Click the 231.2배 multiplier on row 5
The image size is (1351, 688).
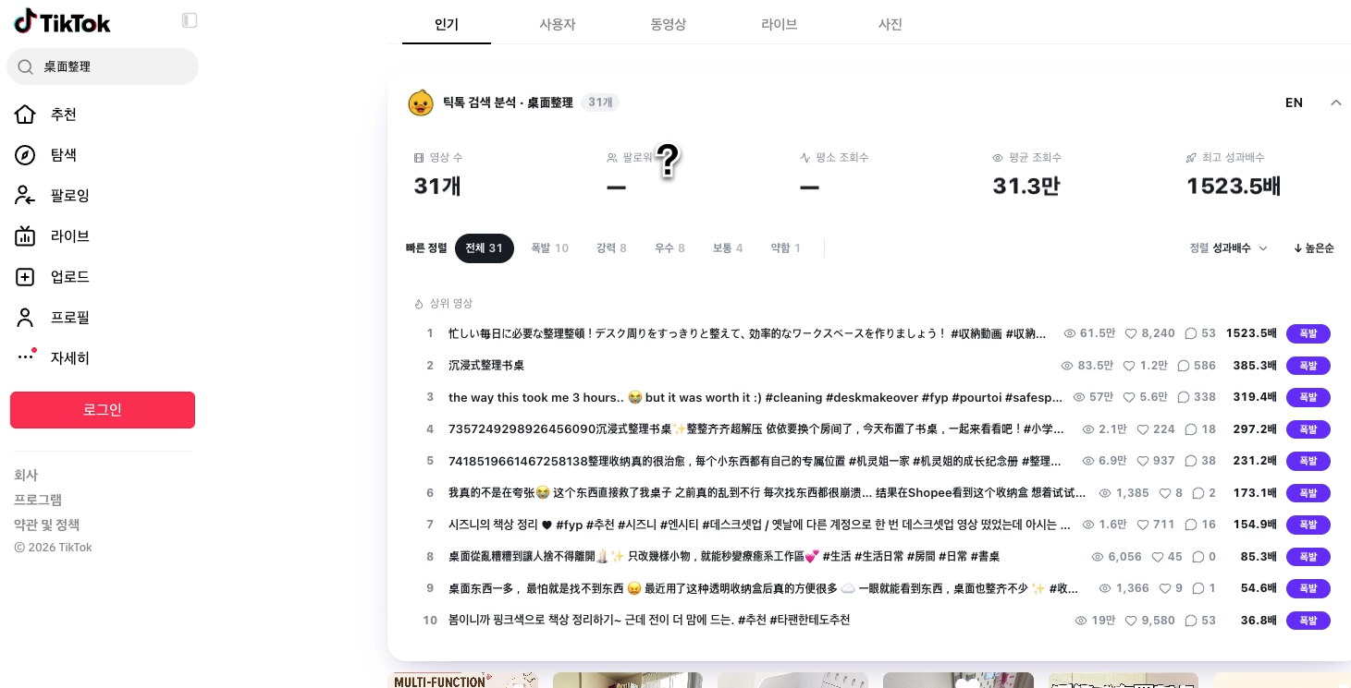1255,461
